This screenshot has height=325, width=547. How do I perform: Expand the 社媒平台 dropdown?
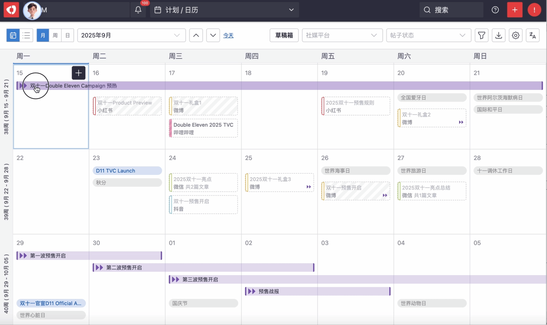tap(342, 35)
